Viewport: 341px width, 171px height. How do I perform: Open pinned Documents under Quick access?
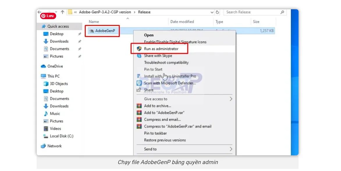click(59, 49)
